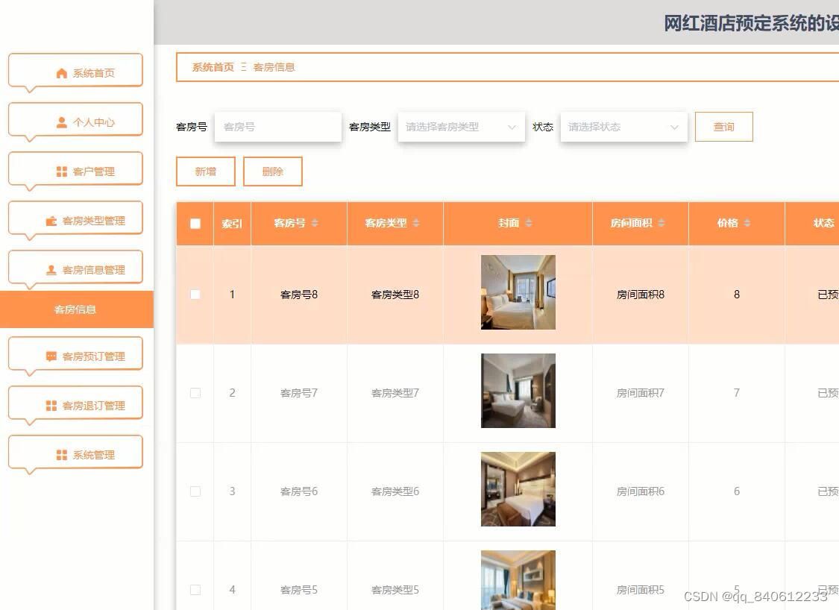Toggle the select-all checkbox in table header
Screen dimensions: 839x610
195,222
